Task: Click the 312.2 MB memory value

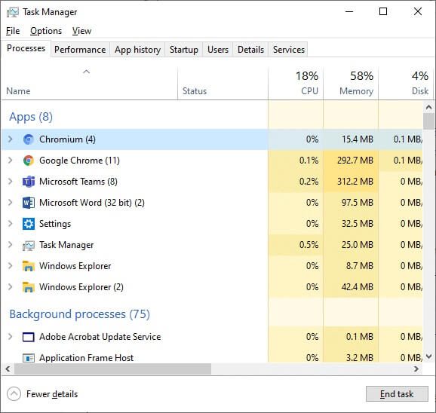Action: tap(355, 182)
